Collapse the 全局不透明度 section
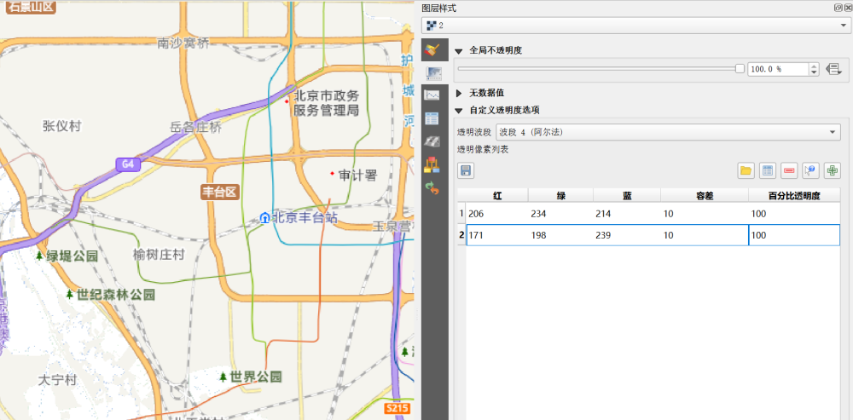 tap(459, 50)
